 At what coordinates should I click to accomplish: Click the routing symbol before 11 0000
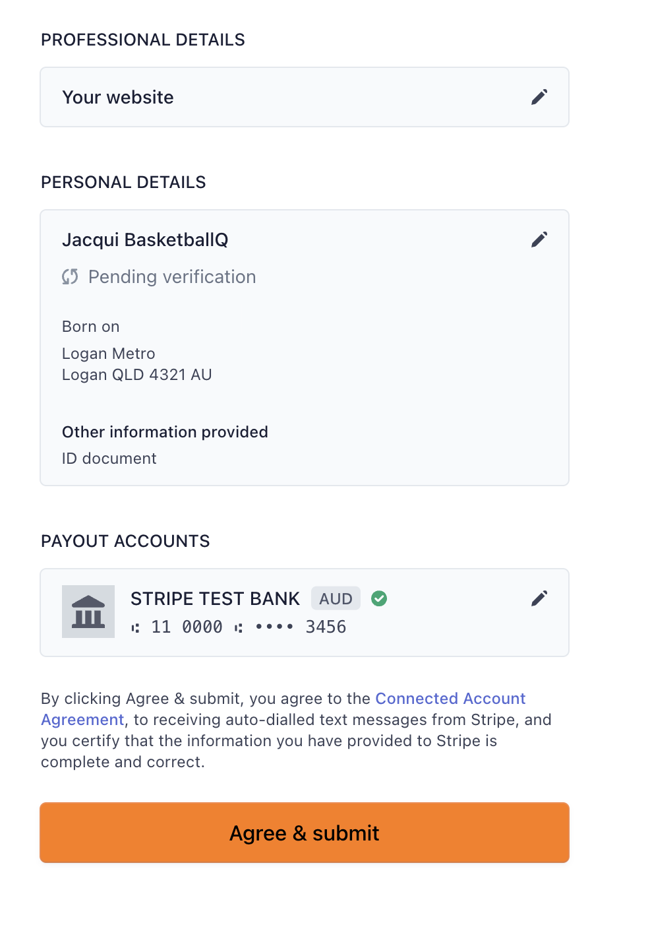click(x=135, y=628)
